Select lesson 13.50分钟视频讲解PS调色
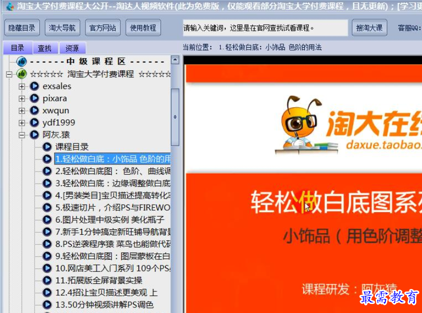Screen dimensions: 422x313 coord(105,304)
